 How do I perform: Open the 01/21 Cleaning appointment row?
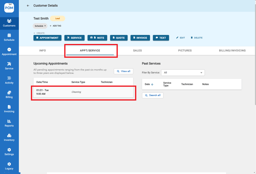pos(83,92)
